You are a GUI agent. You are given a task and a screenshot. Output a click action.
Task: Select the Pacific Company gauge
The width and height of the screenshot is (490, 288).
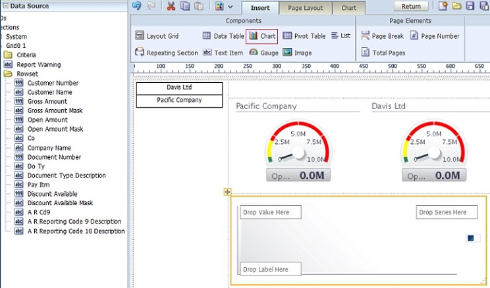tap(298, 151)
